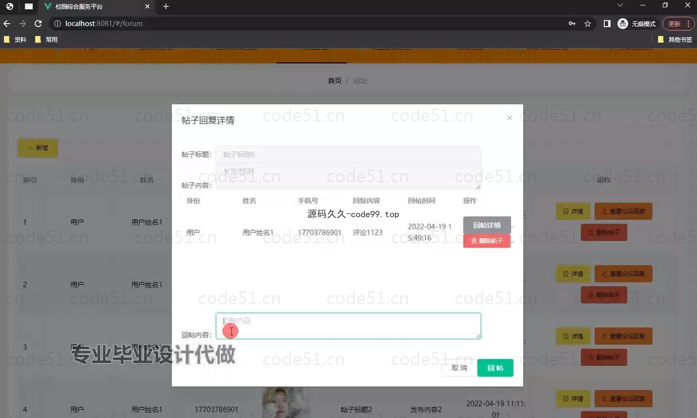The width and height of the screenshot is (697, 418).
Task: Close the 帖子回复详情 dialog
Action: (509, 118)
